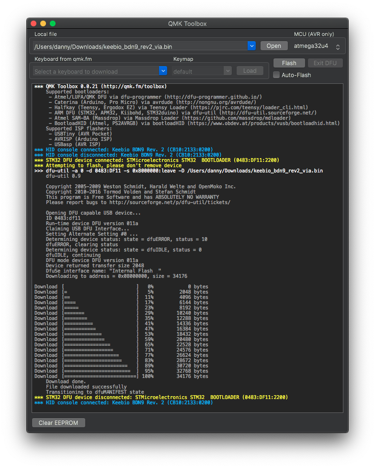The height and width of the screenshot is (468, 375).
Task: Click the last HID console connected message
Action: coord(124,403)
